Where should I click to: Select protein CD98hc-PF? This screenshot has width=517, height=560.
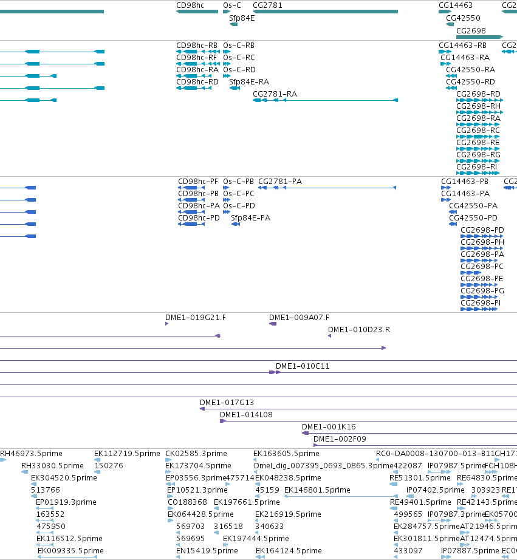pyautogui.click(x=198, y=182)
